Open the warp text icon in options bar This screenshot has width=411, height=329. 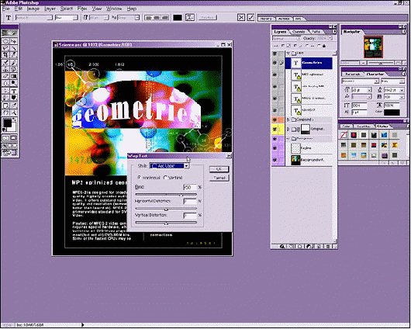190,18
